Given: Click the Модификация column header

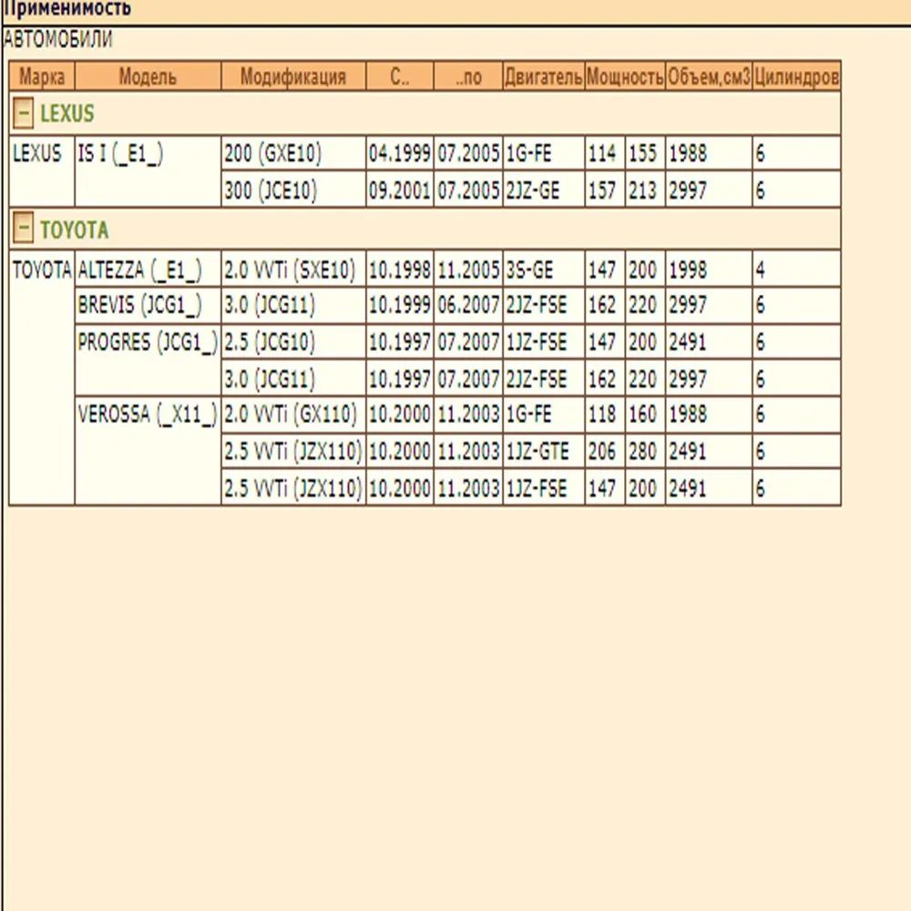Looking at the screenshot, I should click(x=293, y=77).
